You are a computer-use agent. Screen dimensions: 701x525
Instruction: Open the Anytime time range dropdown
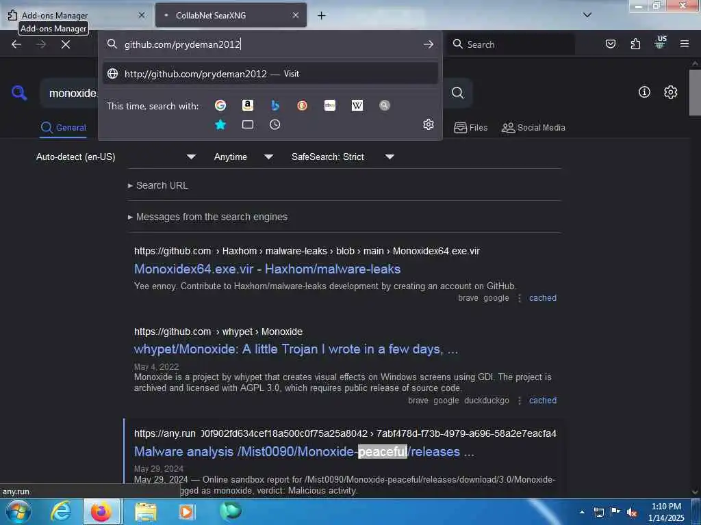(x=243, y=157)
